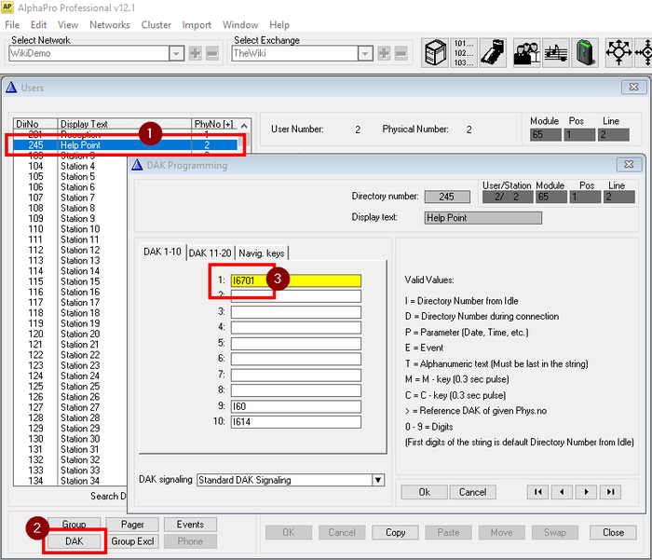
Task: Jump to first record in DAK Programming
Action: [537, 492]
